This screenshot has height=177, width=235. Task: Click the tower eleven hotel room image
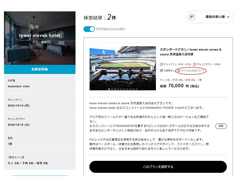pyautogui.click(x=40, y=38)
